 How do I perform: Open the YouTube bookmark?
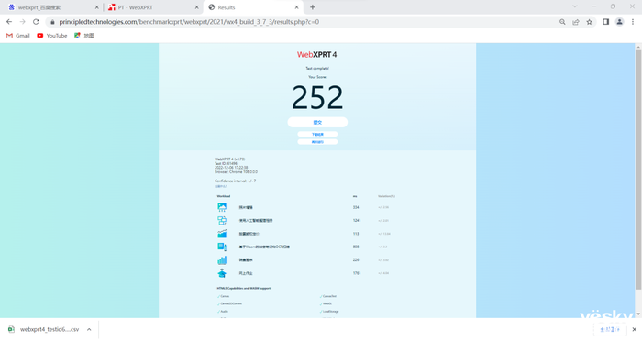click(52, 36)
